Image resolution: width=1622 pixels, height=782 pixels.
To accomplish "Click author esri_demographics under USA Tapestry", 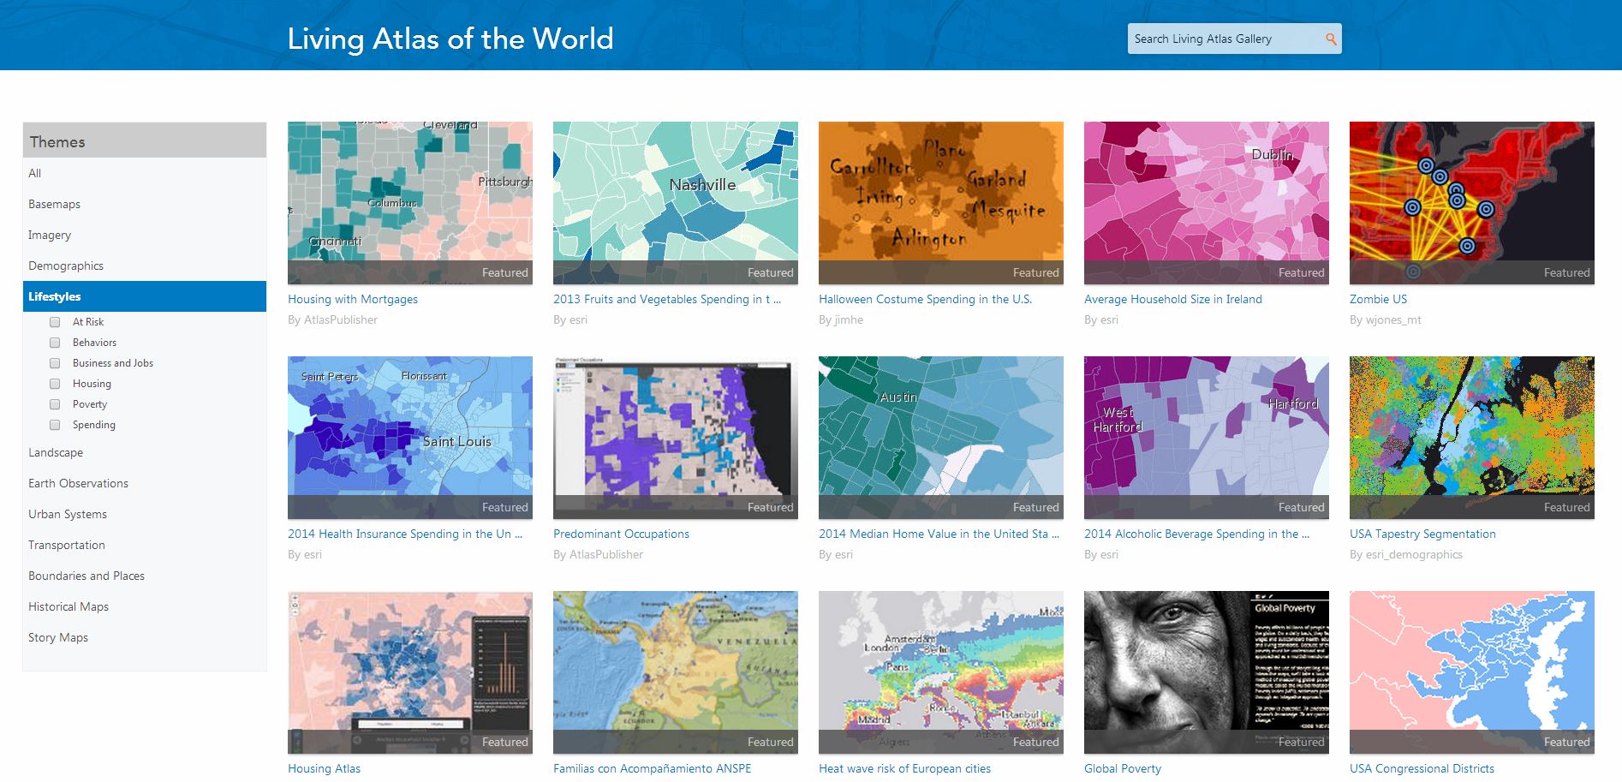I will coord(1414,554).
